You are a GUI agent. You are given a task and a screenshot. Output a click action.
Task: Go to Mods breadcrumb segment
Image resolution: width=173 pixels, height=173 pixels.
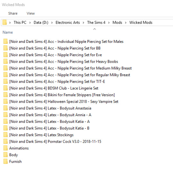click(x=117, y=22)
